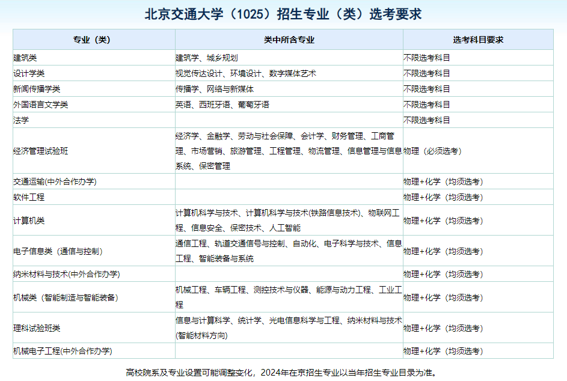
Task: Select the 软件工程 cell
Action: [94, 197]
